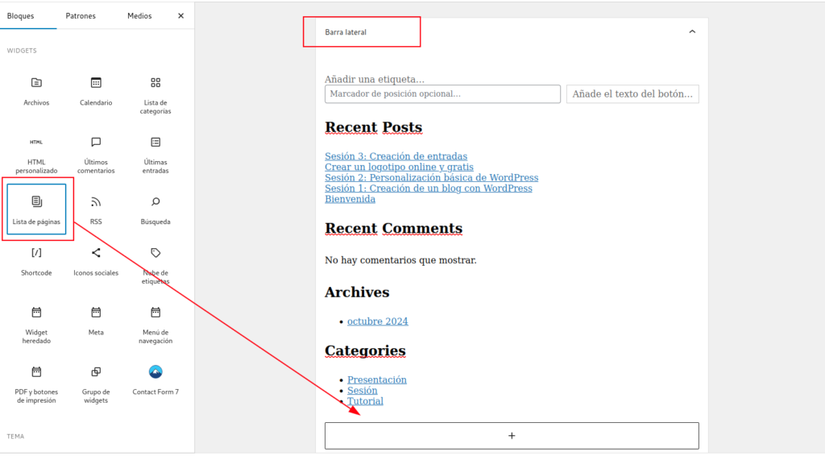This screenshot has width=825, height=456.
Task: Insert the Contact Form 7 block
Action: click(x=155, y=380)
